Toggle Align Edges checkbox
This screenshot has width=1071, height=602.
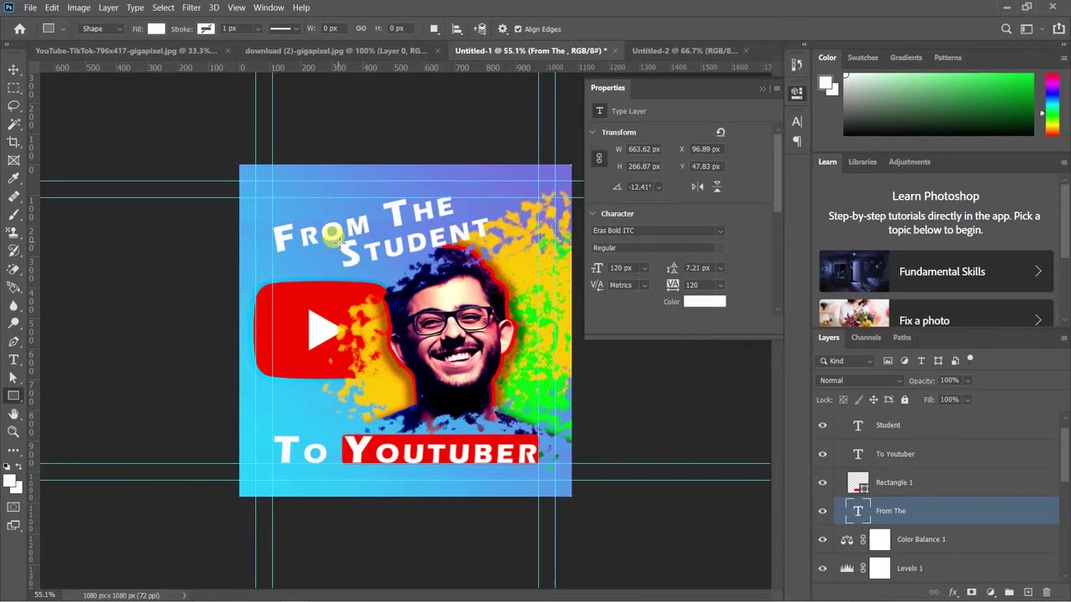click(518, 29)
